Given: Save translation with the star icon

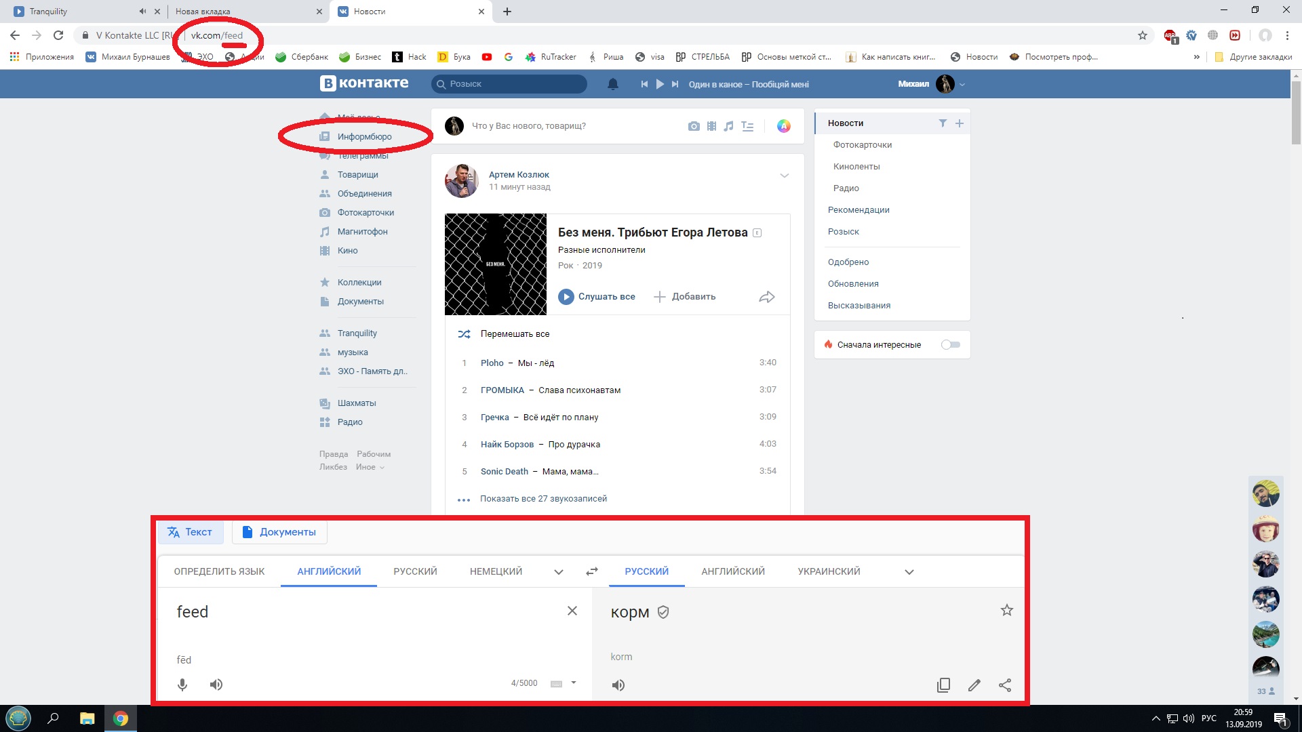Looking at the screenshot, I should pos(1007,610).
